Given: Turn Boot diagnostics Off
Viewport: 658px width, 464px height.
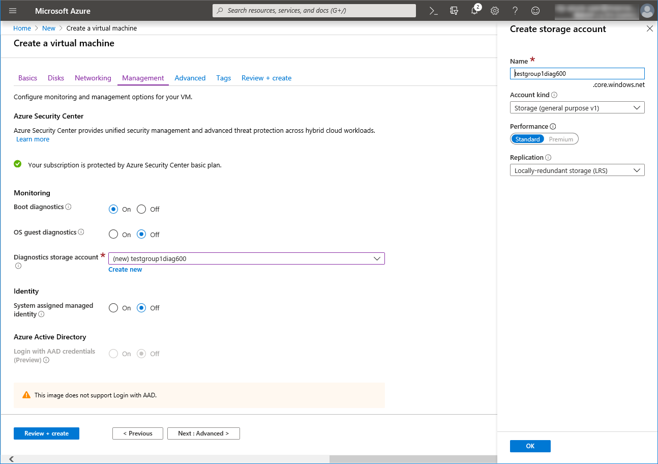Looking at the screenshot, I should [141, 209].
